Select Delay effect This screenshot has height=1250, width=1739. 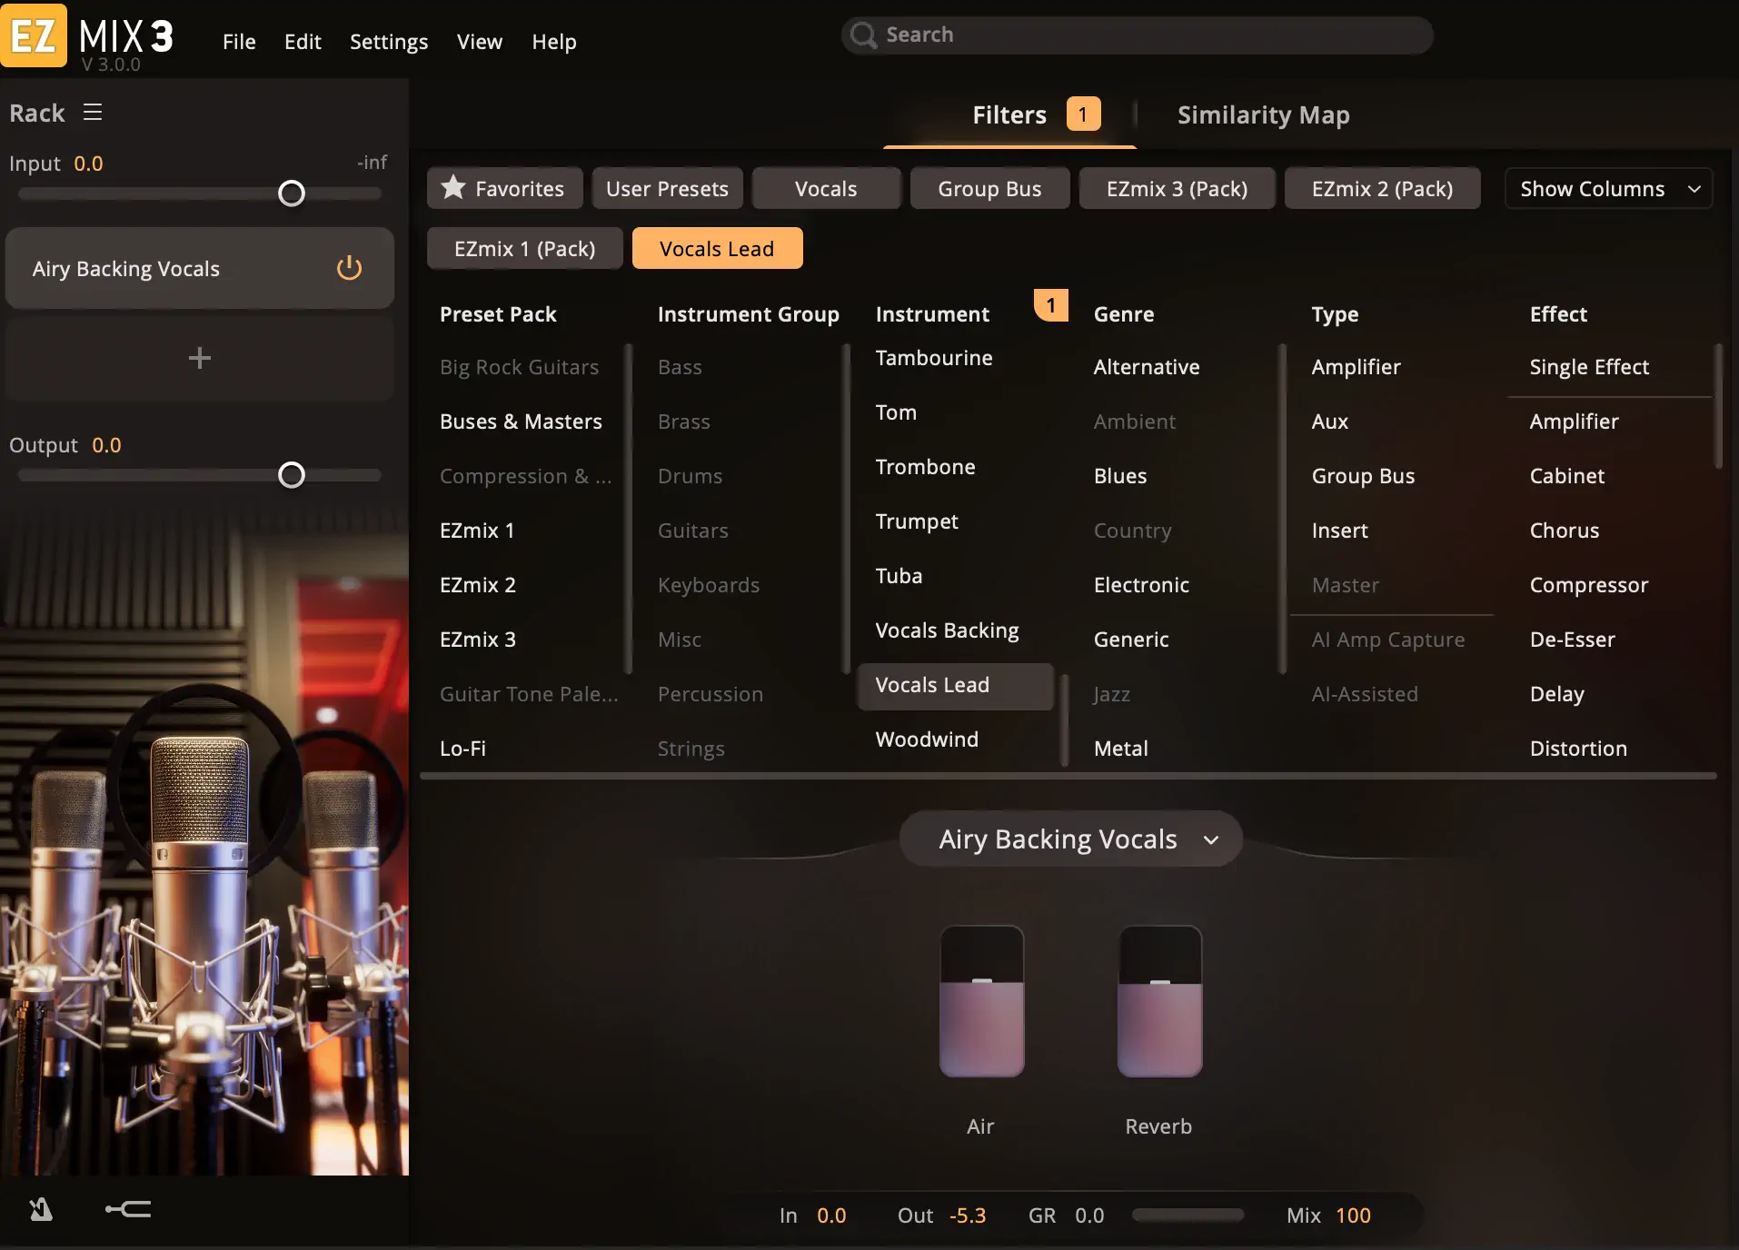tap(1556, 694)
